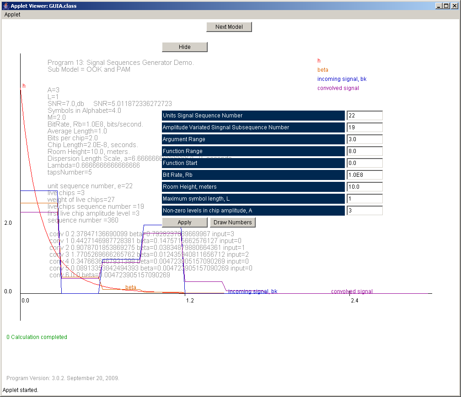The width and height of the screenshot is (461, 397).
Task: Minimize the Applet Viewer window
Action: coord(440,5)
